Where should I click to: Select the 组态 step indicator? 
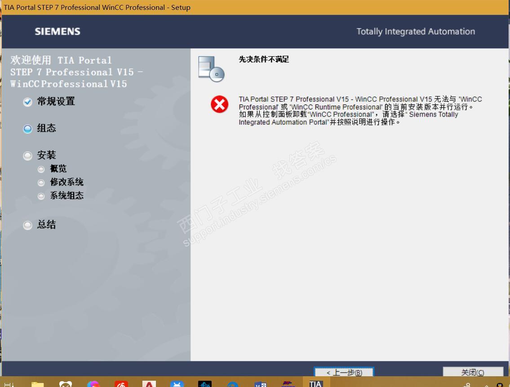[28, 129]
